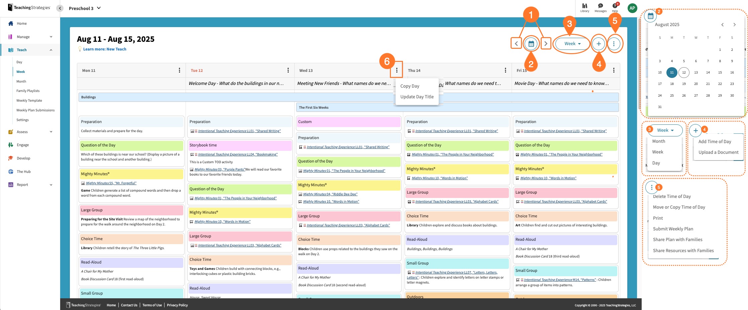Collapse the left sidebar navigation
The width and height of the screenshot is (748, 310).
(60, 8)
